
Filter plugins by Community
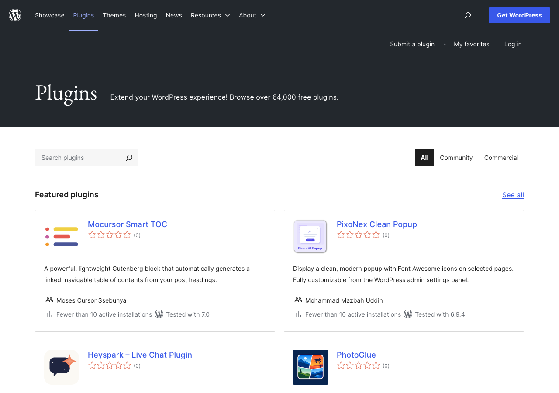click(456, 158)
